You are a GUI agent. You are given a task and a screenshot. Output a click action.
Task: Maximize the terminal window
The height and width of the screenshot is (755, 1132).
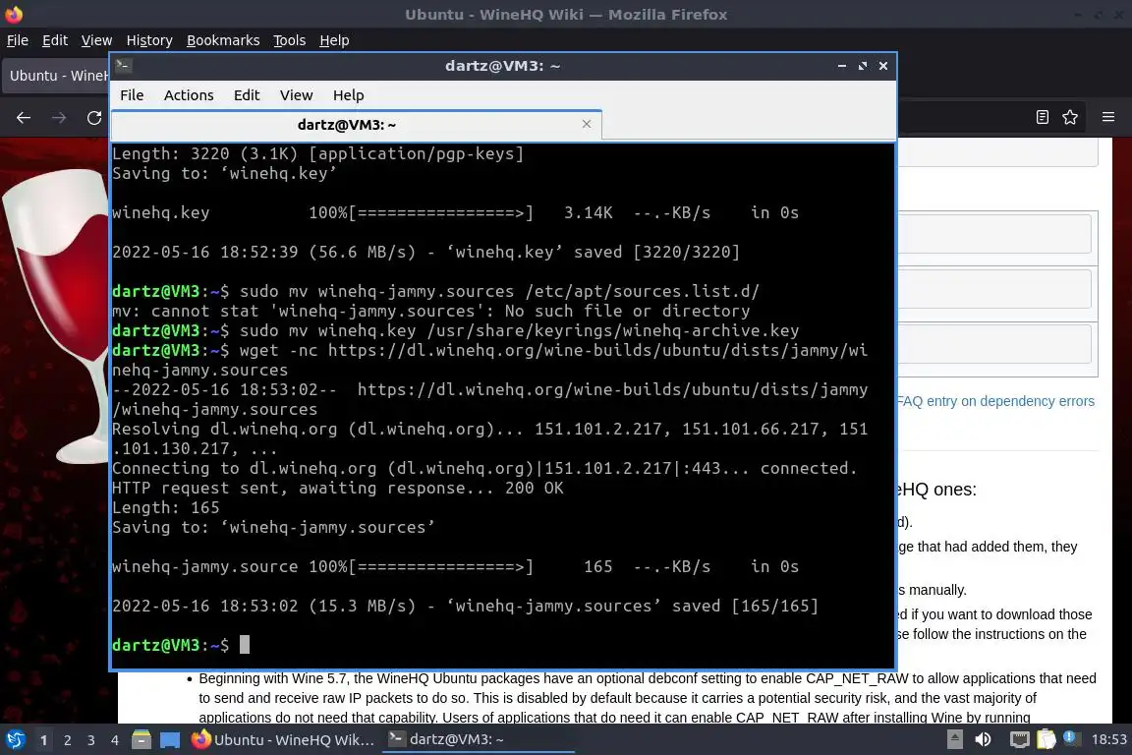[862, 66]
